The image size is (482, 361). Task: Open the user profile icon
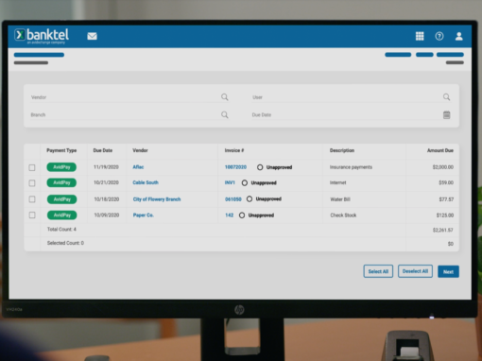(459, 36)
